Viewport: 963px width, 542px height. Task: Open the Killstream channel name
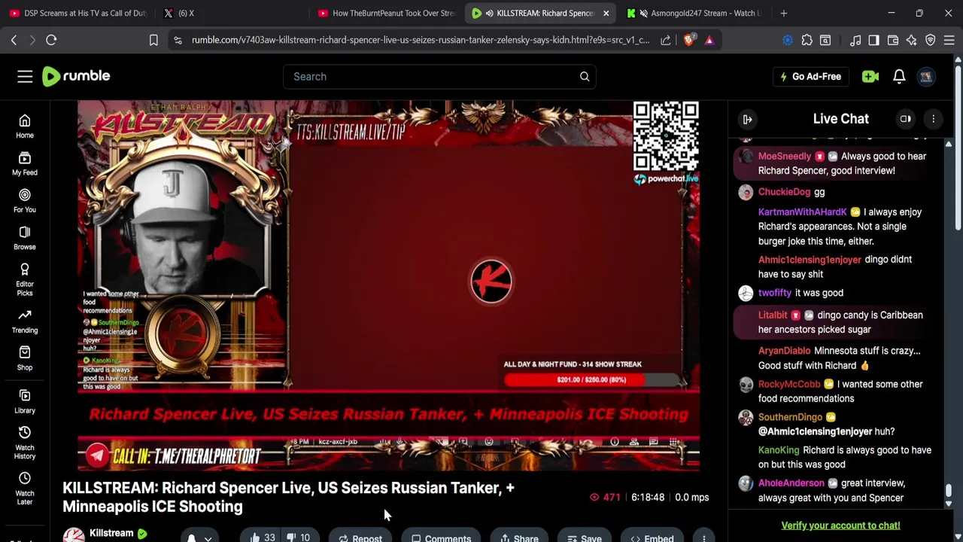point(111,533)
